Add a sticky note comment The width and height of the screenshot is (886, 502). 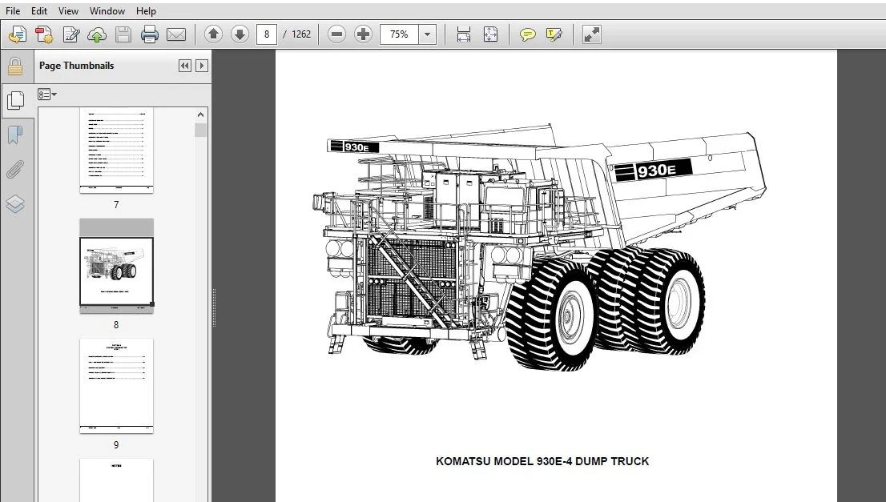point(528,34)
